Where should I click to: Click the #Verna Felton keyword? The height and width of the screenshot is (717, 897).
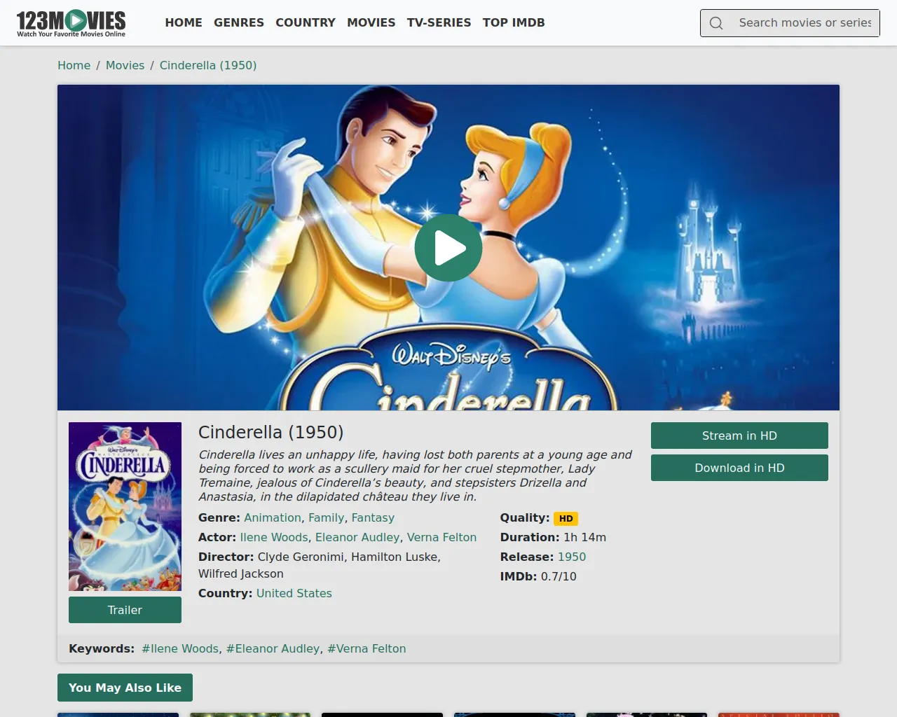pyautogui.click(x=367, y=648)
